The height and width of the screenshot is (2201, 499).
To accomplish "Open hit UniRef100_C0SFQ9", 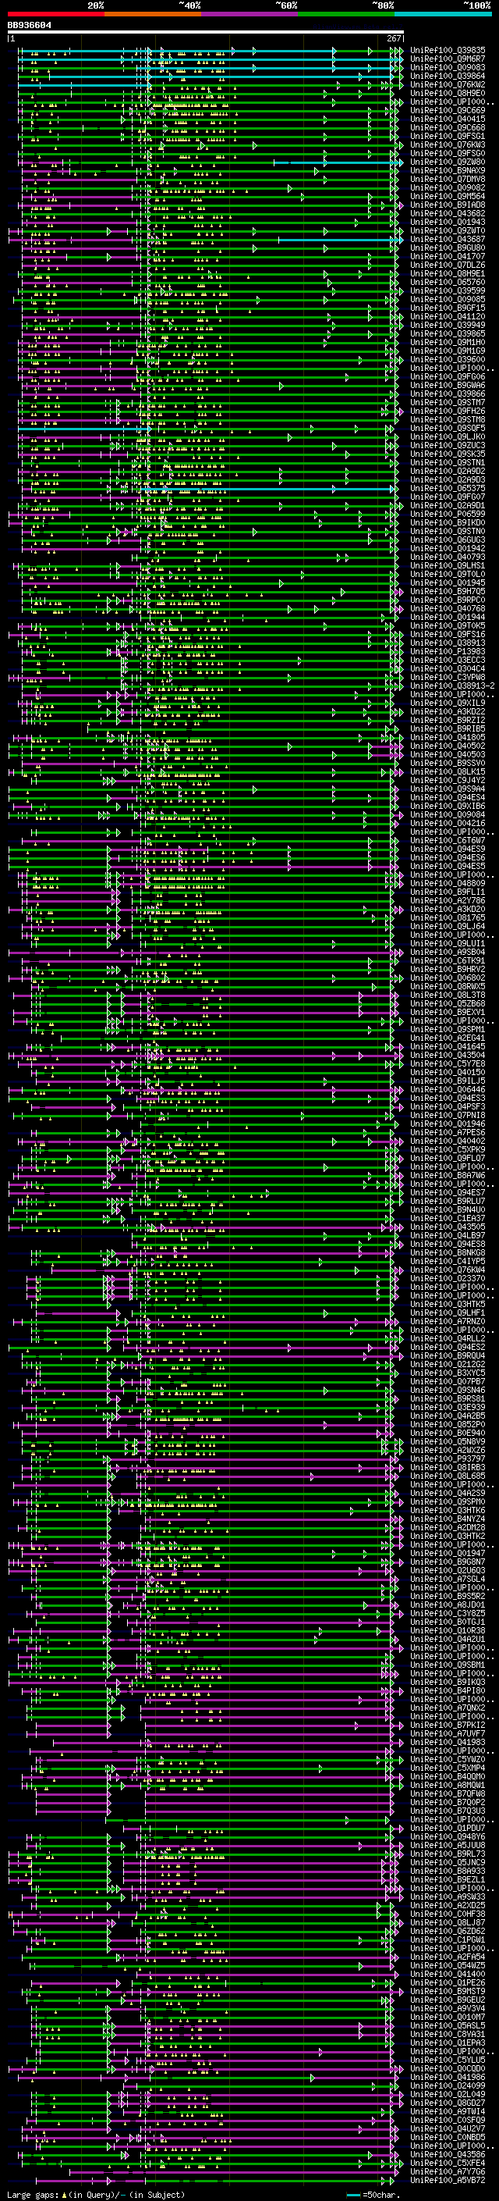I will click(x=448, y=2120).
